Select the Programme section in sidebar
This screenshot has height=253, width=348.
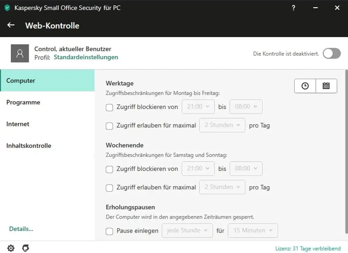point(23,102)
